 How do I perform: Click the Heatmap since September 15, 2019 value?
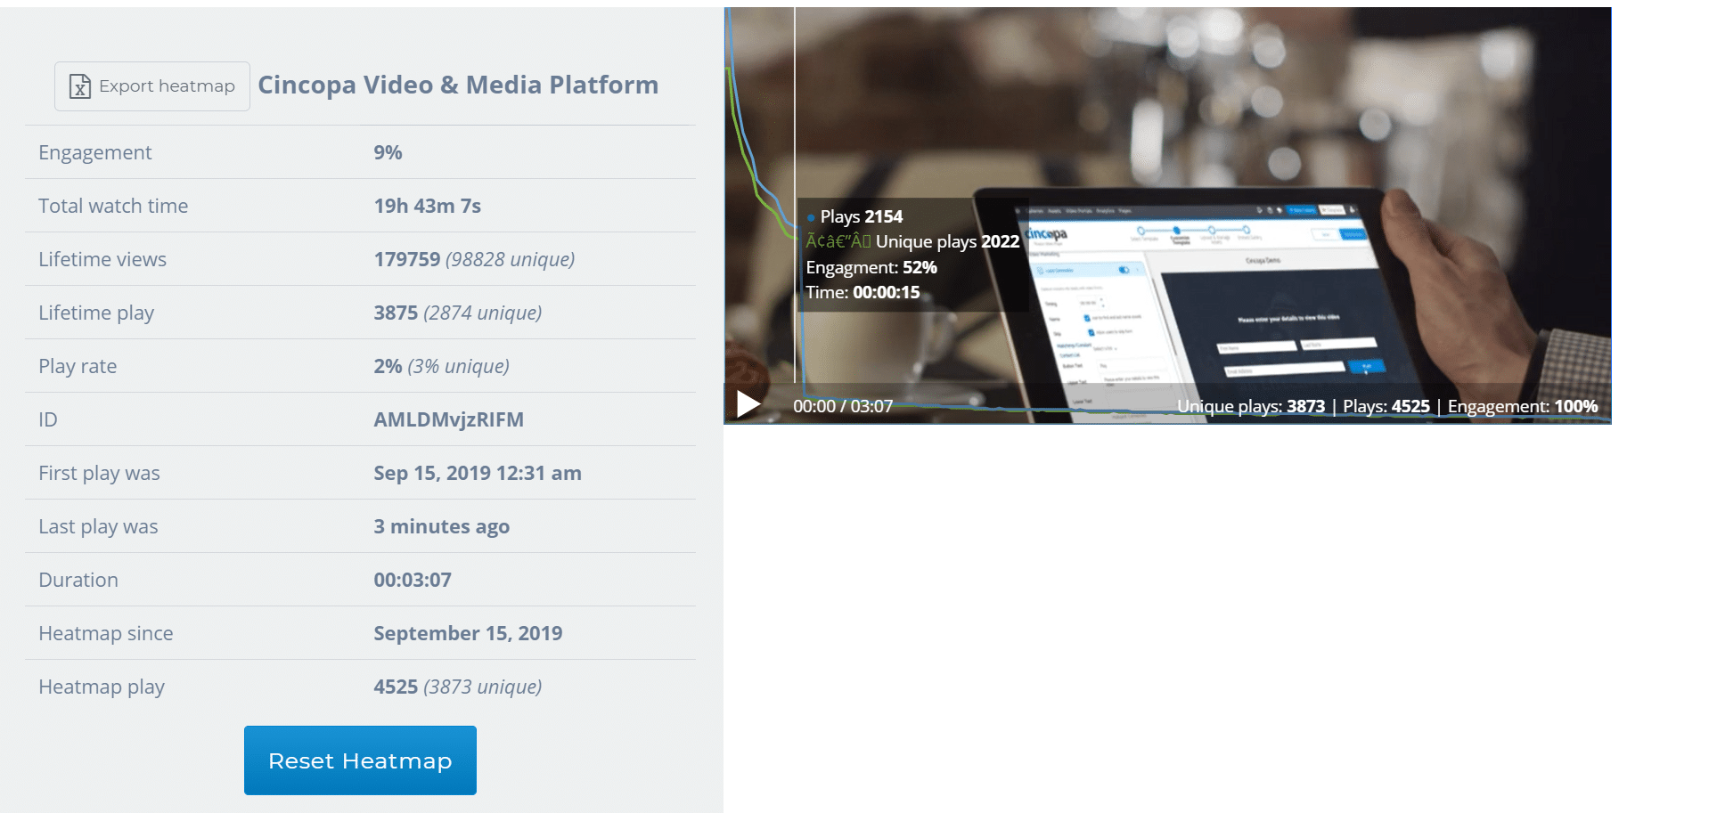pos(468,633)
